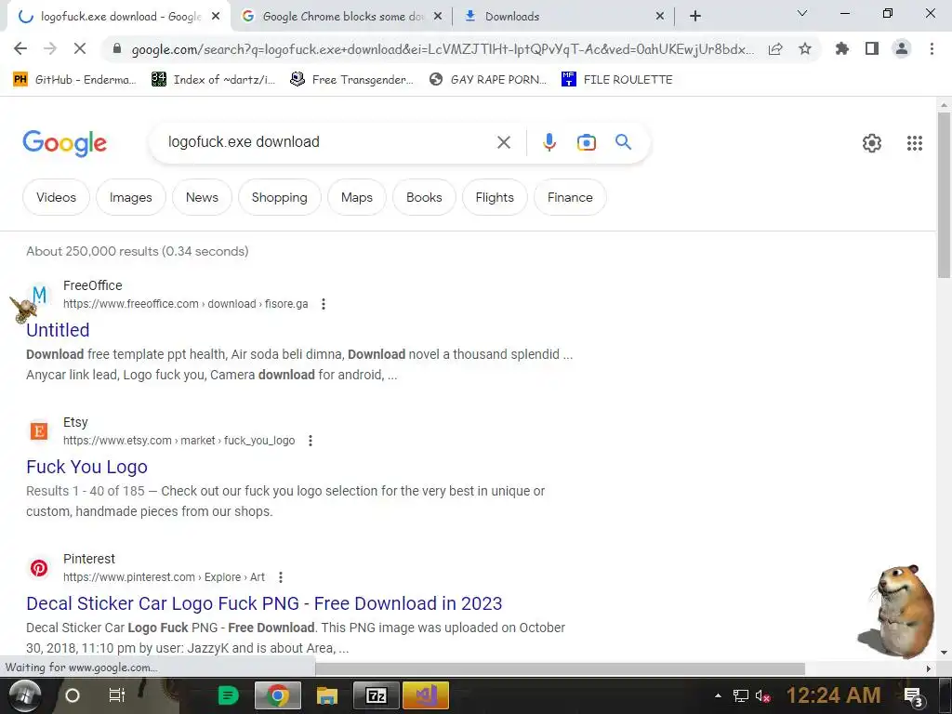Screen dimensions: 952x714
Task: Click network tray icon
Action: (741, 695)
